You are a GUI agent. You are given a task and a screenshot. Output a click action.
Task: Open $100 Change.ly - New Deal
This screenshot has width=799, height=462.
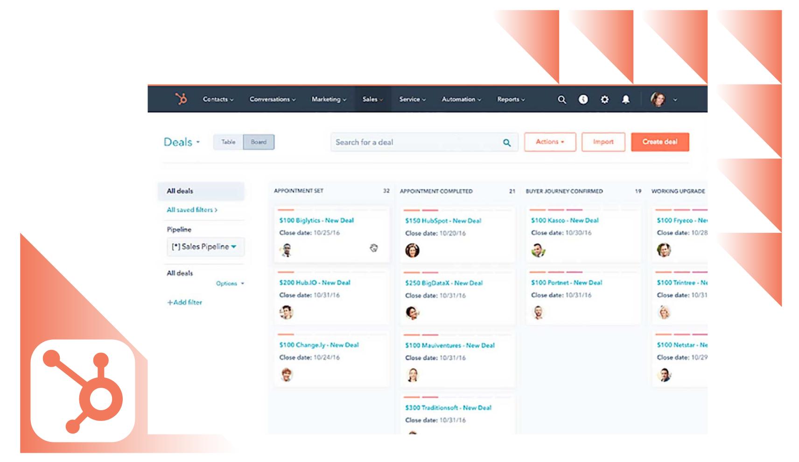click(319, 345)
